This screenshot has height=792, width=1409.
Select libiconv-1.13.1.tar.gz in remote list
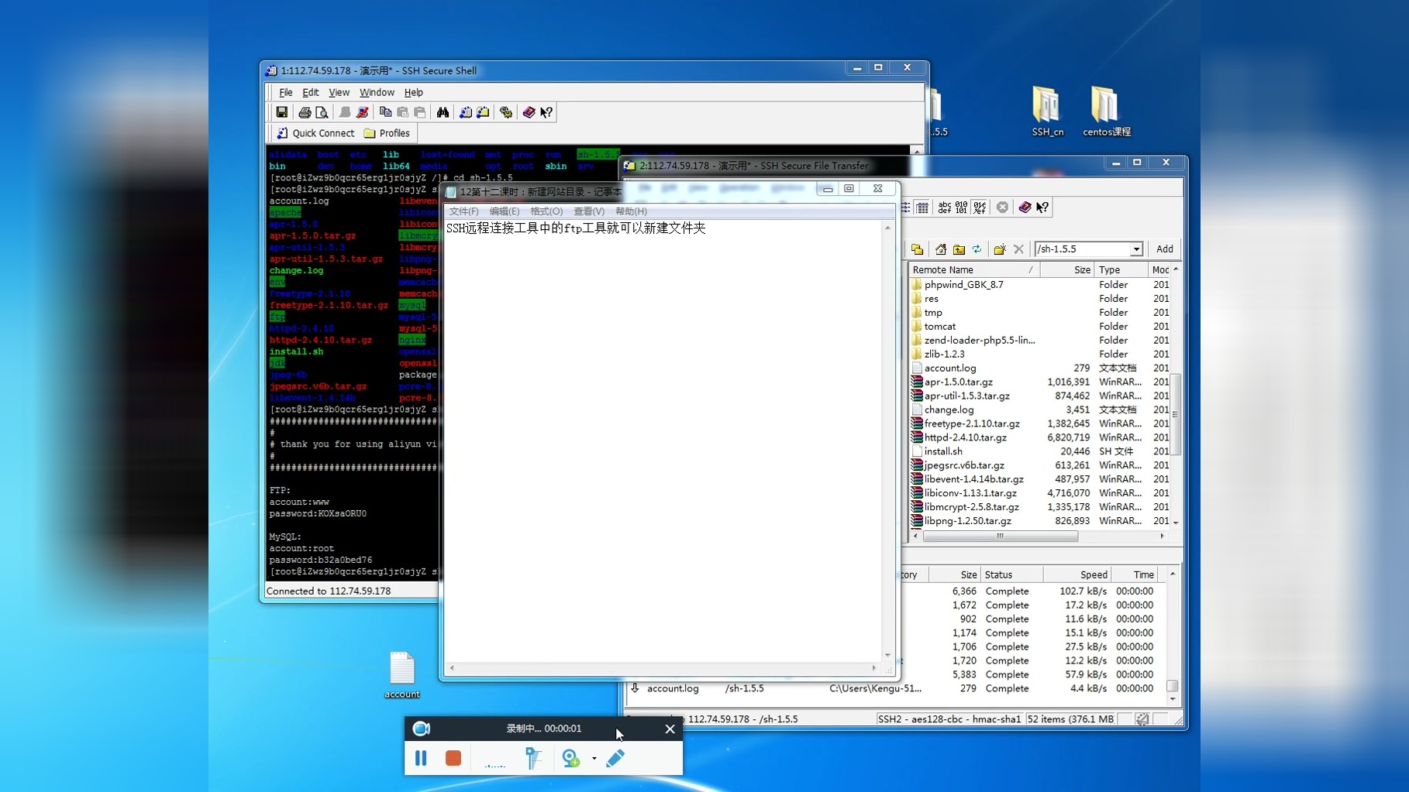point(970,493)
